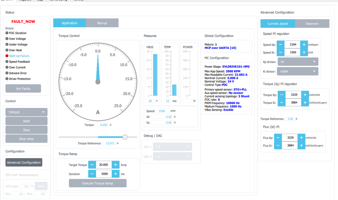Open the Observers tab
The width and height of the screenshot is (338, 200).
click(312, 24)
